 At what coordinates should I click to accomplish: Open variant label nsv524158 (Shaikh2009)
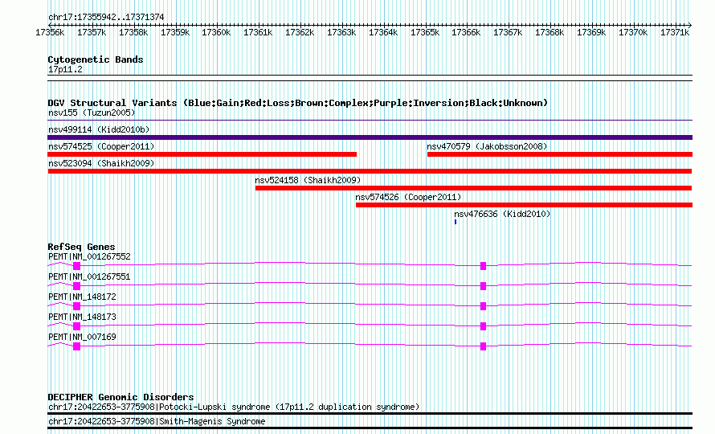[308, 180]
